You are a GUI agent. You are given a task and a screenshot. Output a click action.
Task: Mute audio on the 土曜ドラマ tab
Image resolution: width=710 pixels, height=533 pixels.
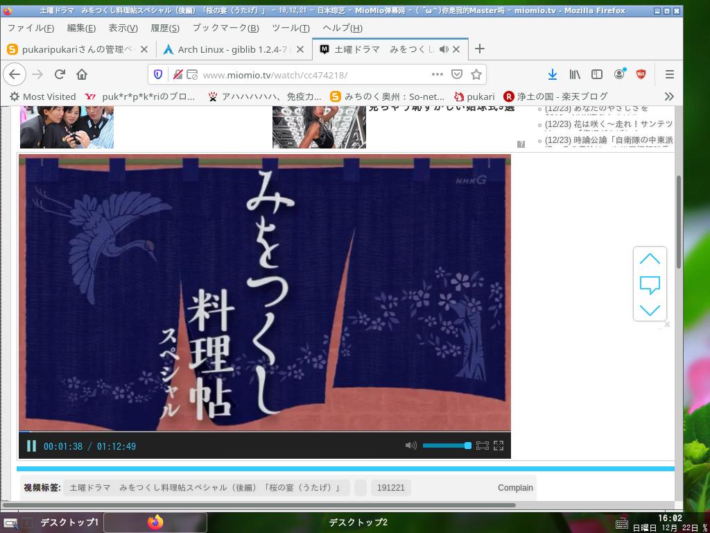[x=444, y=49]
